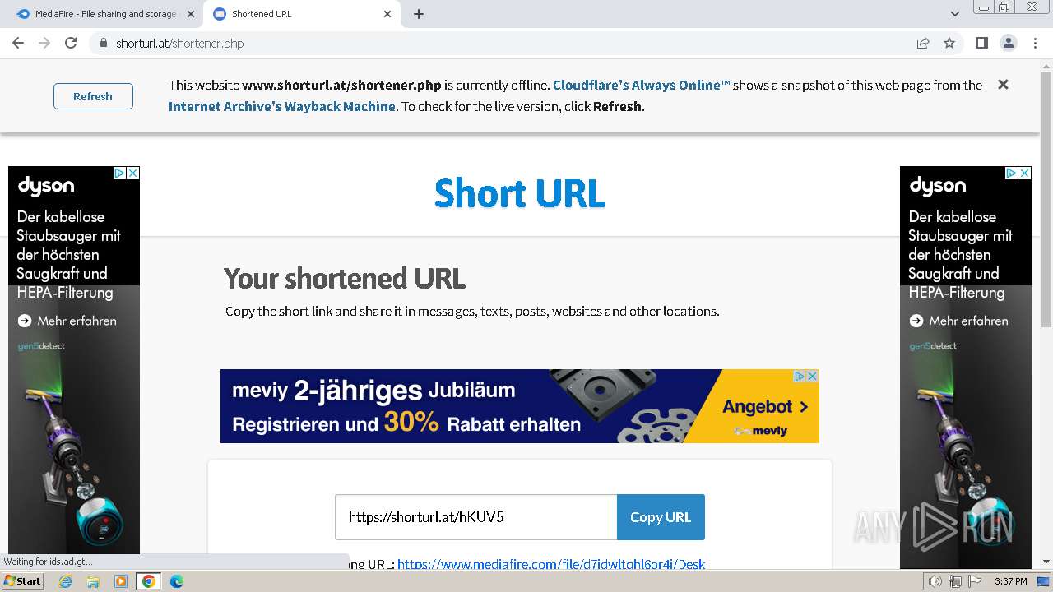Viewport: 1053px width, 592px height.
Task: Click the Short URL site title
Action: point(520,193)
